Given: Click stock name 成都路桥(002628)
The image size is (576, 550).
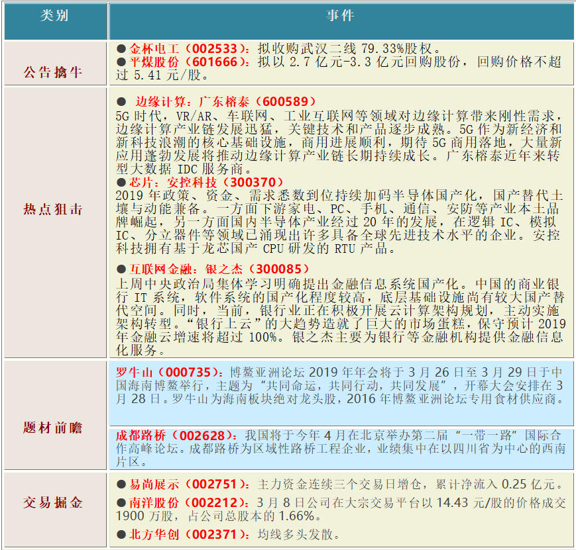Looking at the screenshot, I should 176,435.
